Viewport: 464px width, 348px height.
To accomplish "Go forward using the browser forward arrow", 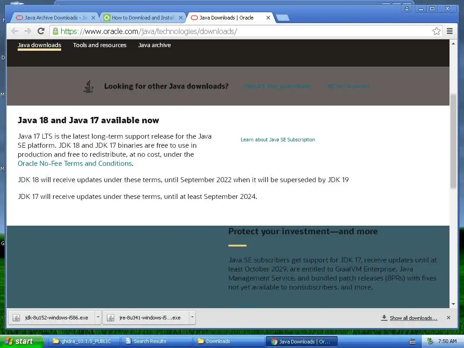I will [x=28, y=31].
